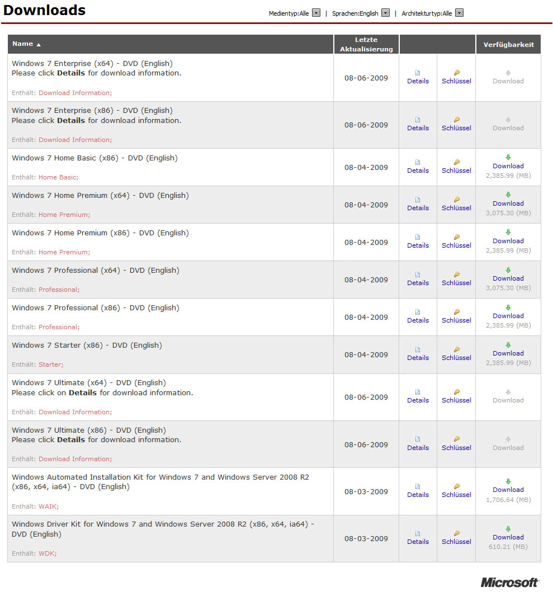
Task: Click the 'Windows 7 Home Premium (x64) - DVD (English)' title
Action: tap(100, 196)
